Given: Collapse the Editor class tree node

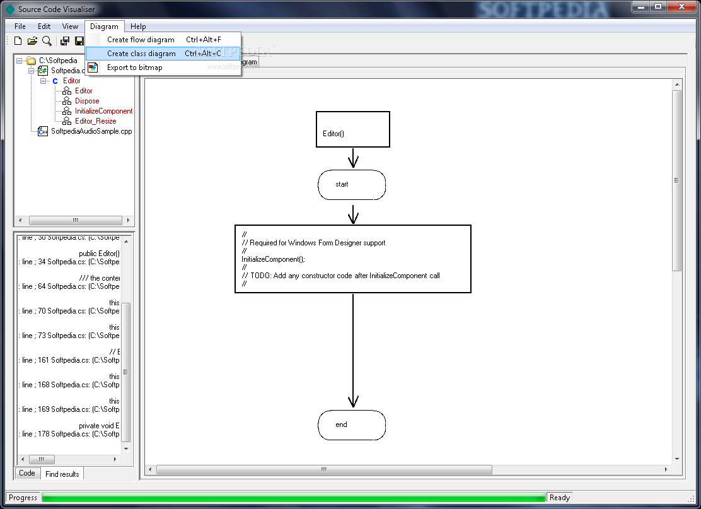Looking at the screenshot, I should click(x=43, y=81).
